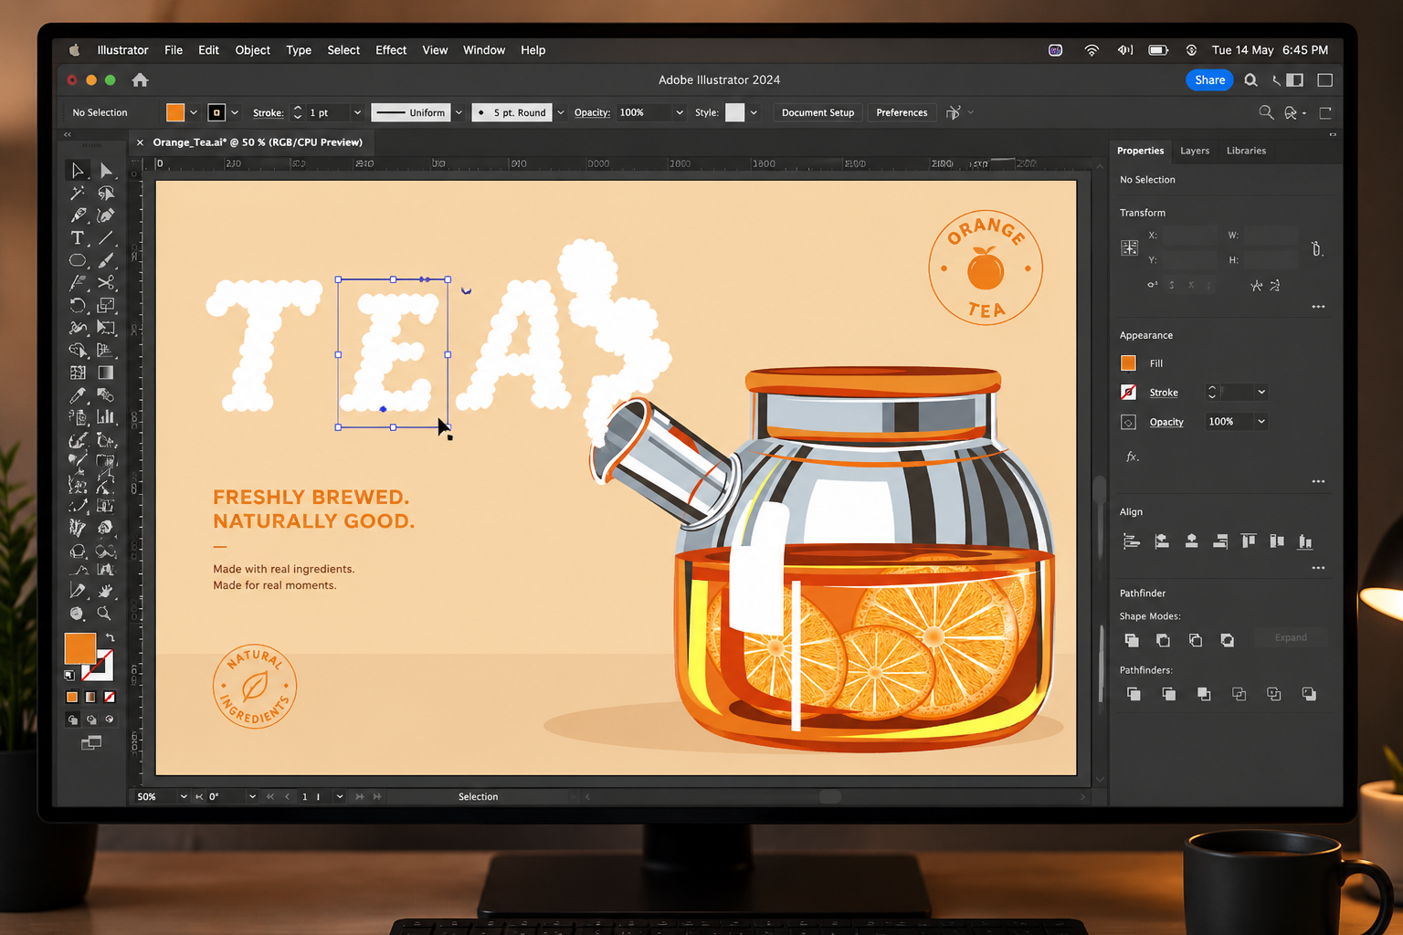Enable Draw Normal mode
Screen dimensions: 1403x935
coord(72,720)
